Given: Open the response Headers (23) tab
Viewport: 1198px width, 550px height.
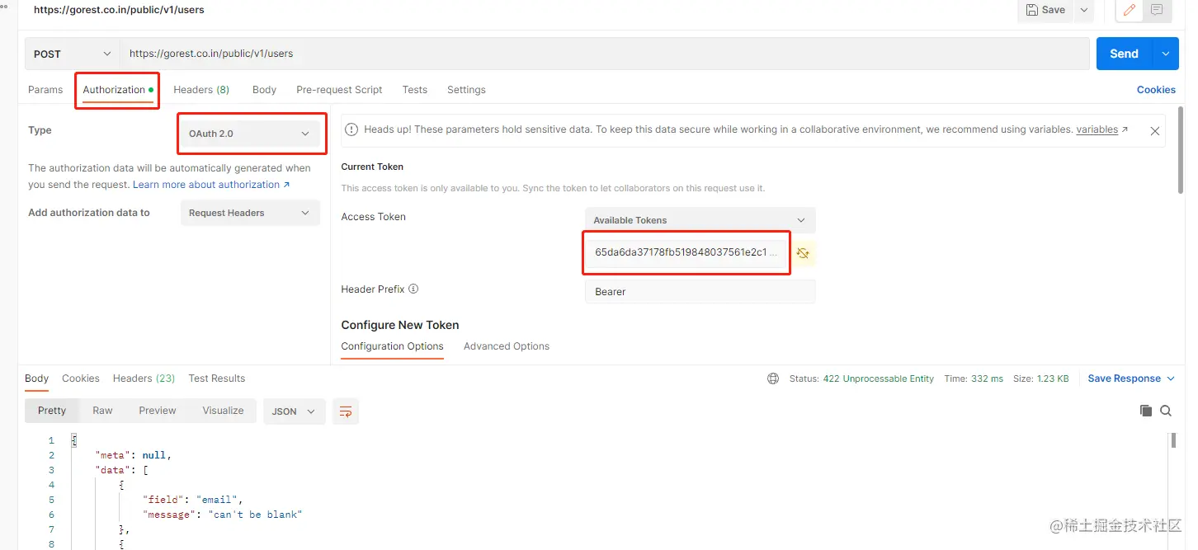Looking at the screenshot, I should pyautogui.click(x=144, y=378).
